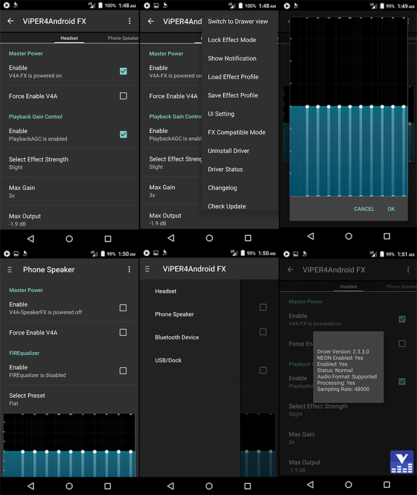Check Force Enable V4A in Phone Speaker screen
The image size is (417, 495).
click(x=123, y=332)
